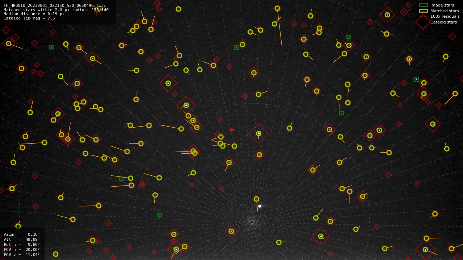Click the 'Catalog lim mag = 7.5' text
The height and width of the screenshot is (260, 463).
pos(29,18)
